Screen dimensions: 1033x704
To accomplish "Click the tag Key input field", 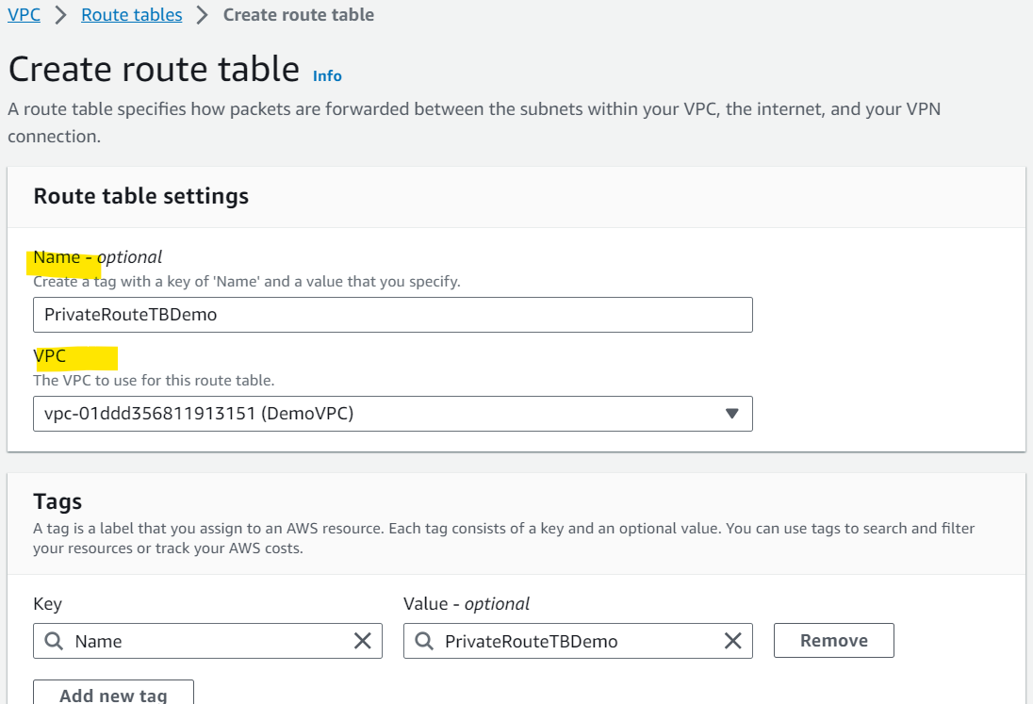I will pyautogui.click(x=207, y=641).
